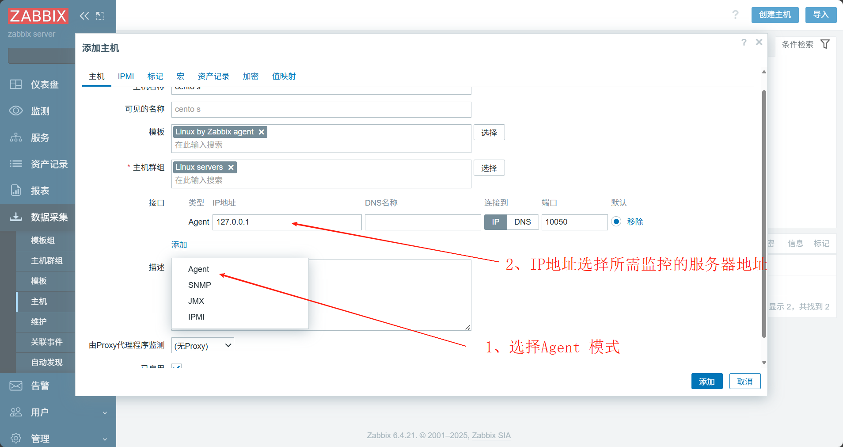
Task: Open the 告警 envelope icon menu
Action: [16, 386]
